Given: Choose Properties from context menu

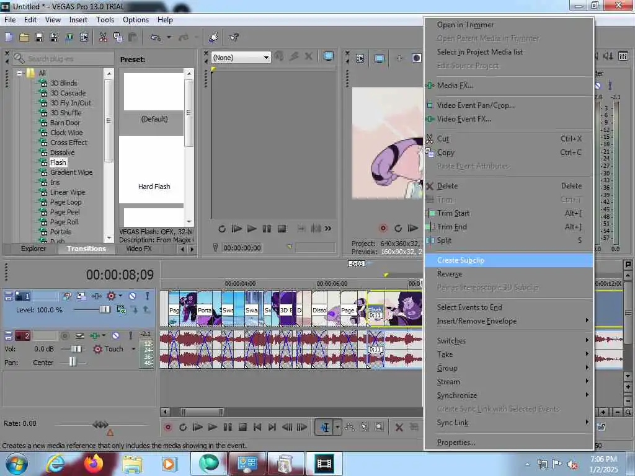Looking at the screenshot, I should click(508, 443).
